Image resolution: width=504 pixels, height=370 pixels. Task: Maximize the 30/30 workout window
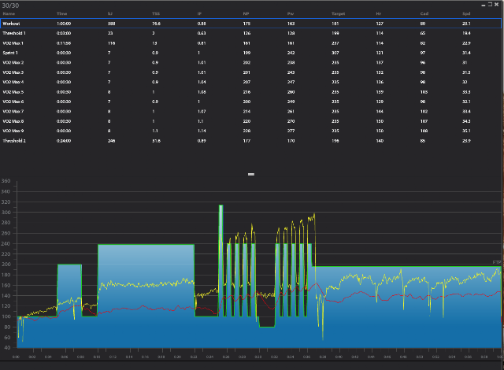pyautogui.click(x=490, y=5)
